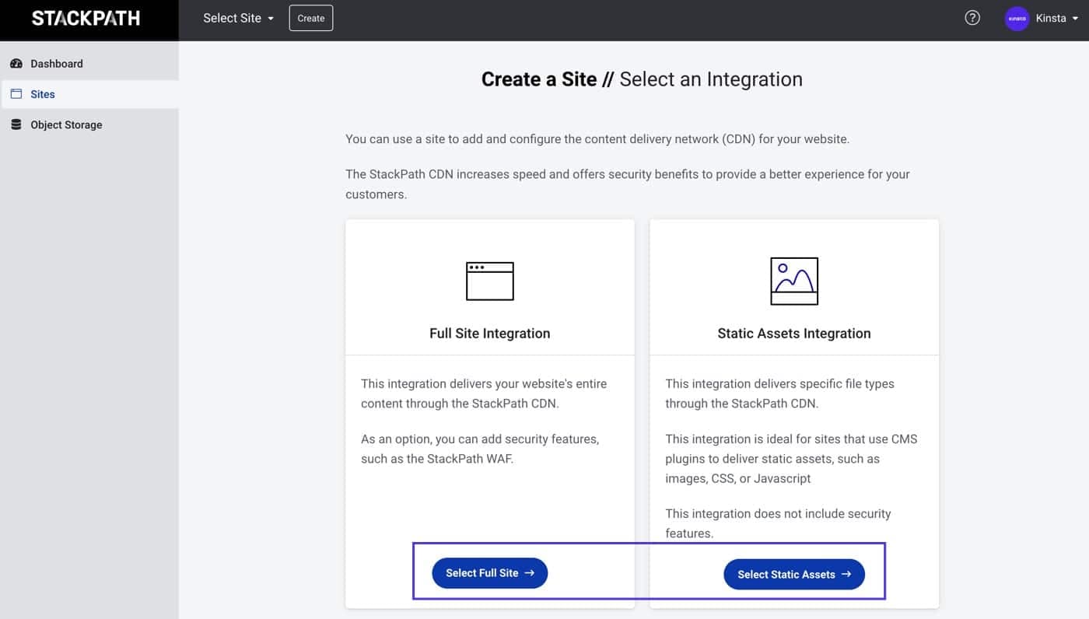Click the Sites window icon in sidebar
This screenshot has height=619, width=1089.
click(x=16, y=93)
